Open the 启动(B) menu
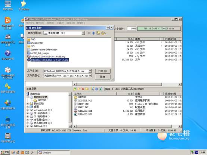207x155 pixels. tap(50, 23)
